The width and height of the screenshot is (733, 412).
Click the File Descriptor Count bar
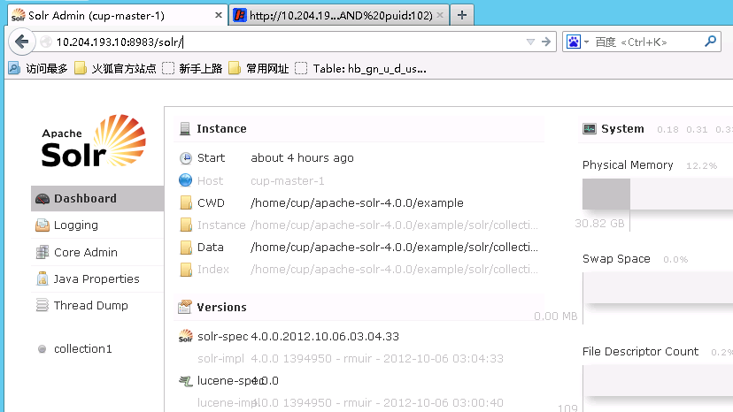point(658,381)
